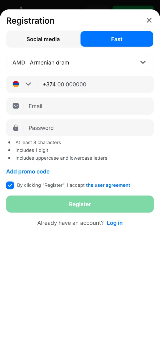Submit with the green Register button

80,204
